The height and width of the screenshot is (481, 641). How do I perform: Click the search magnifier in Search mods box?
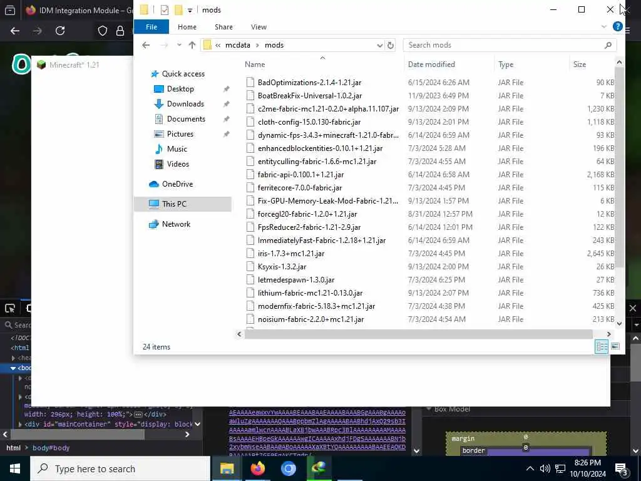tap(608, 45)
